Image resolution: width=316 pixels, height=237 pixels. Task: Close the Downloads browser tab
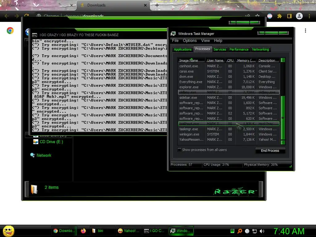[x=145, y=5]
